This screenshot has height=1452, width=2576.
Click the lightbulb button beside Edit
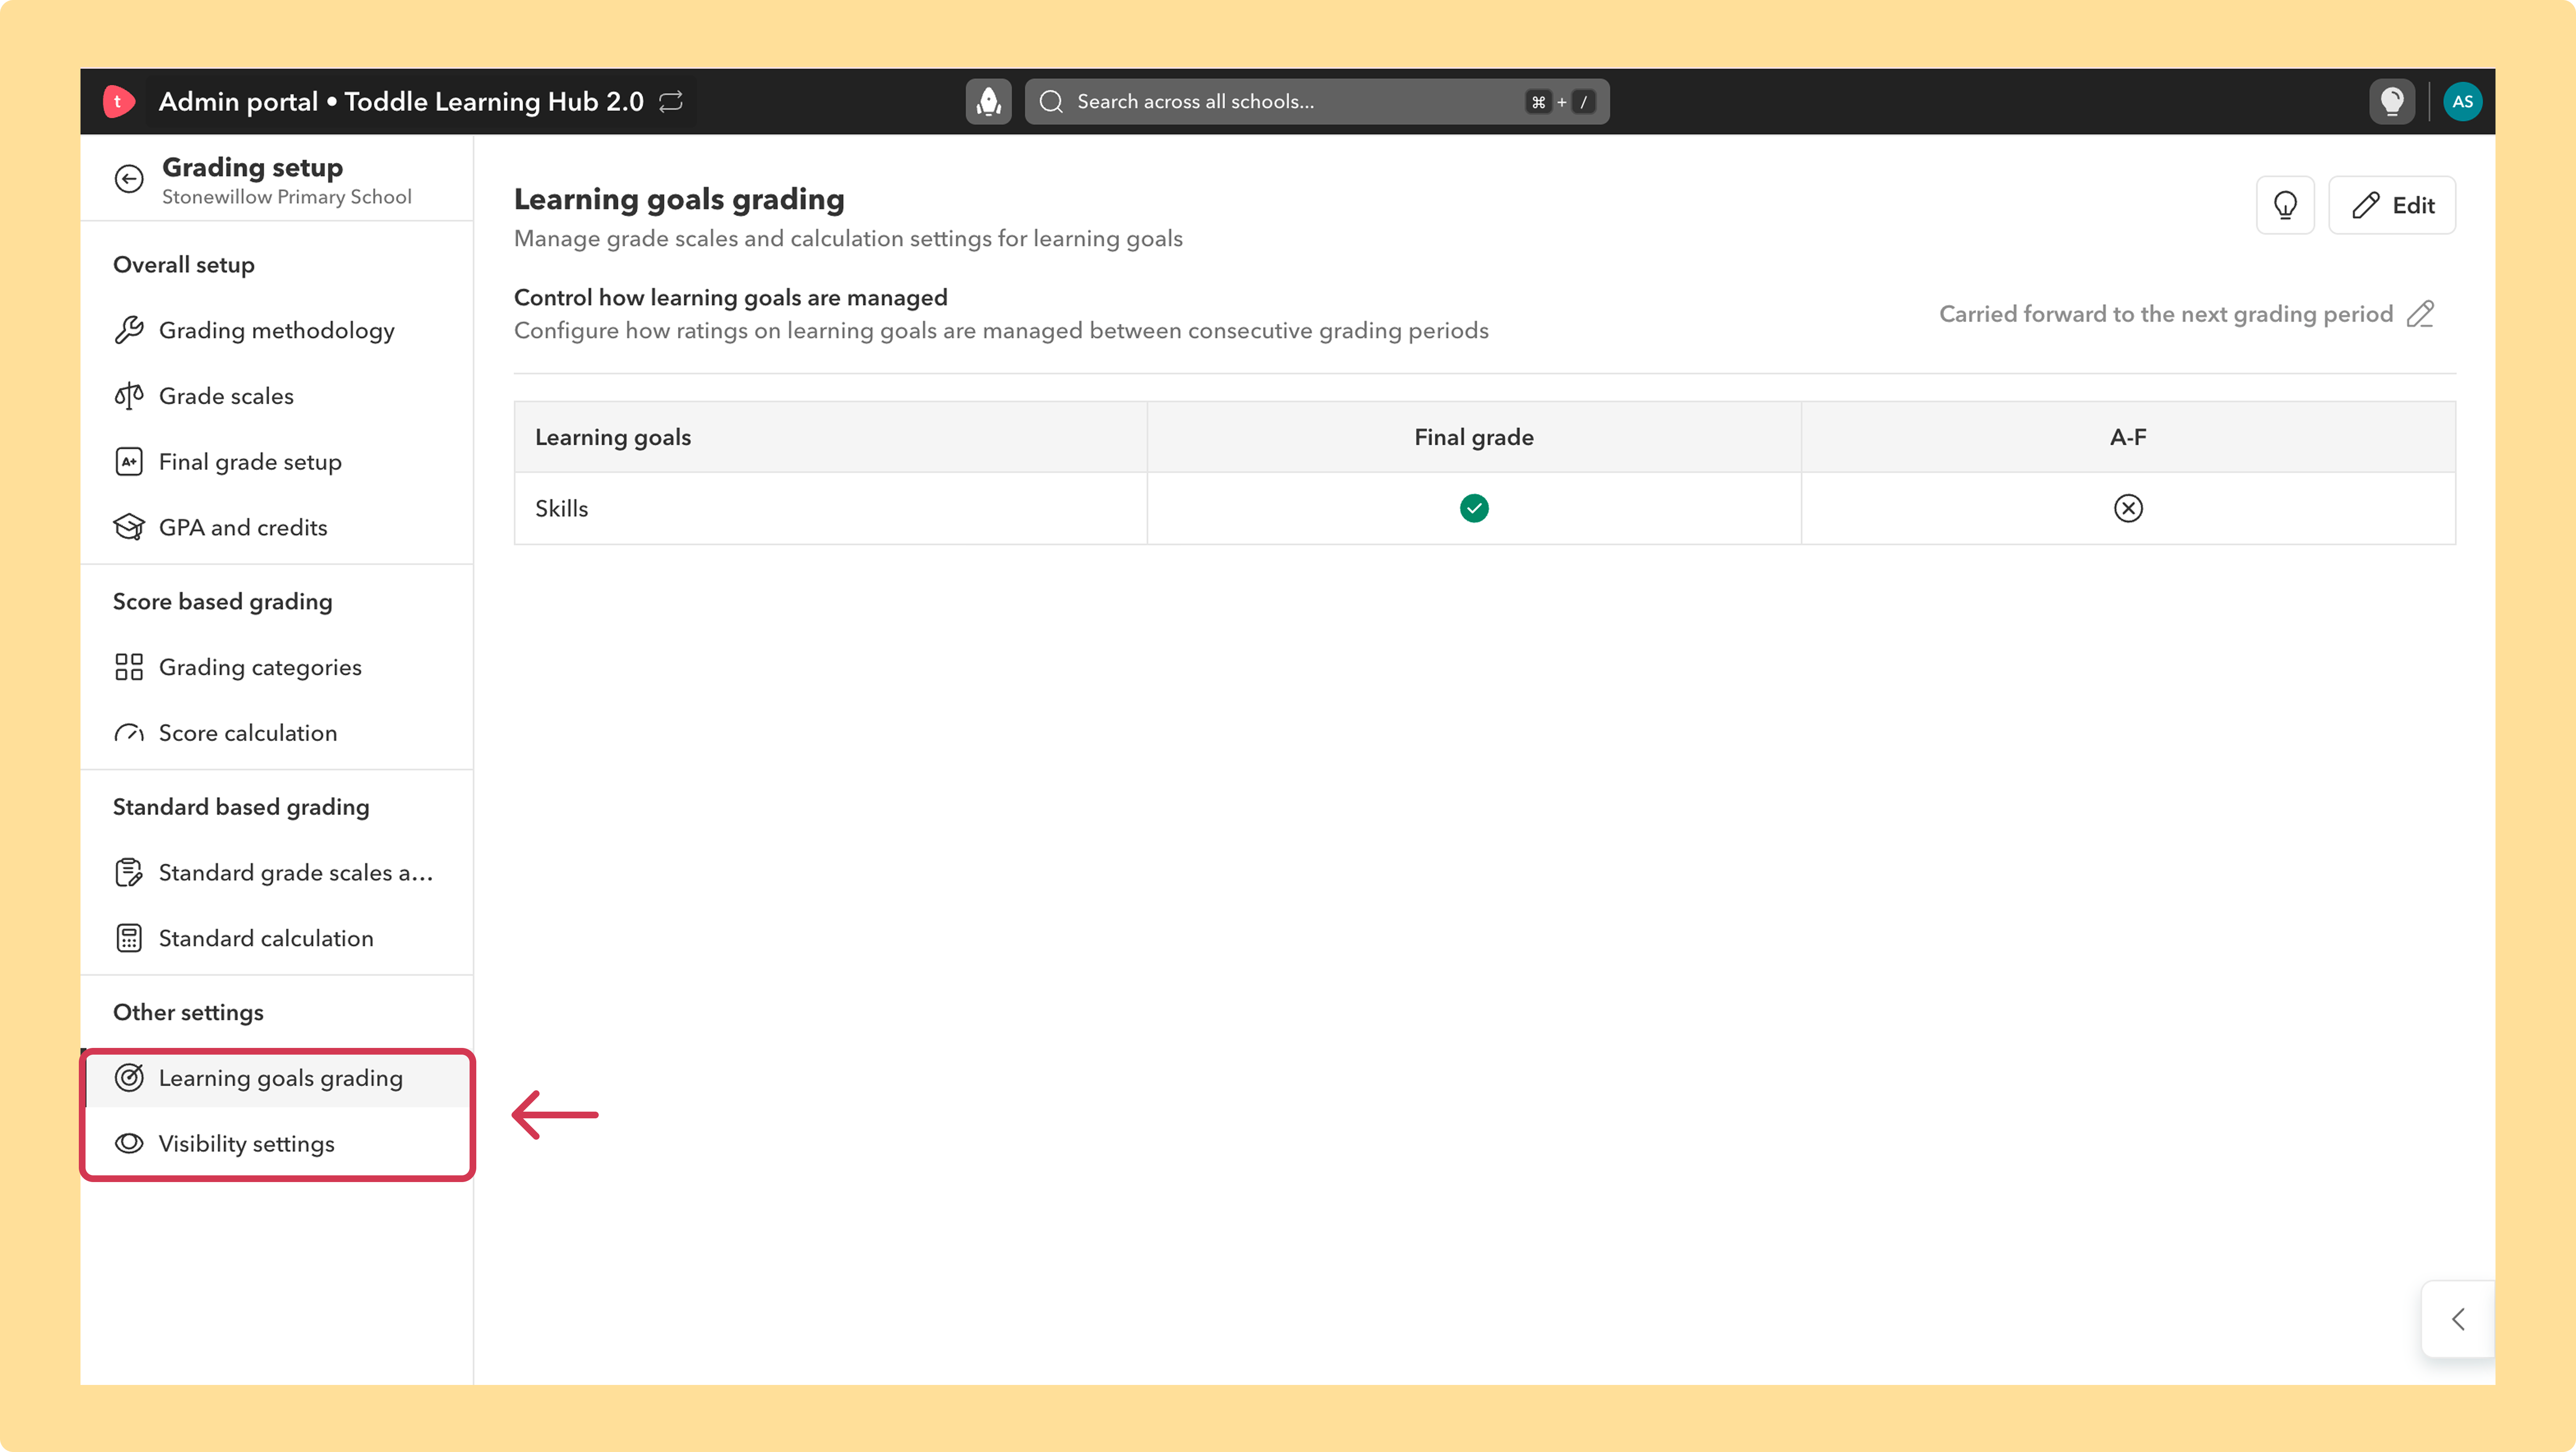[x=2285, y=205]
